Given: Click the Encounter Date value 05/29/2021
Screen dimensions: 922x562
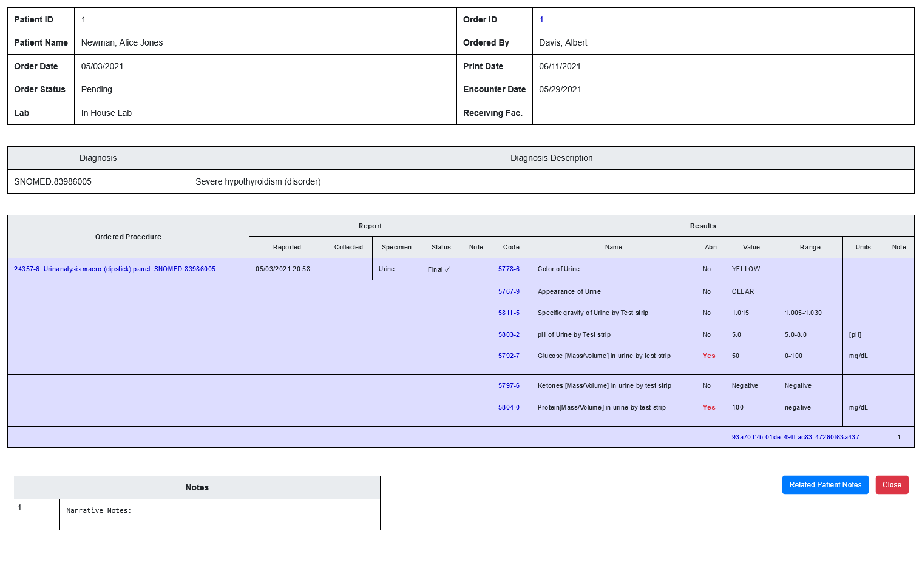Looking at the screenshot, I should (560, 89).
